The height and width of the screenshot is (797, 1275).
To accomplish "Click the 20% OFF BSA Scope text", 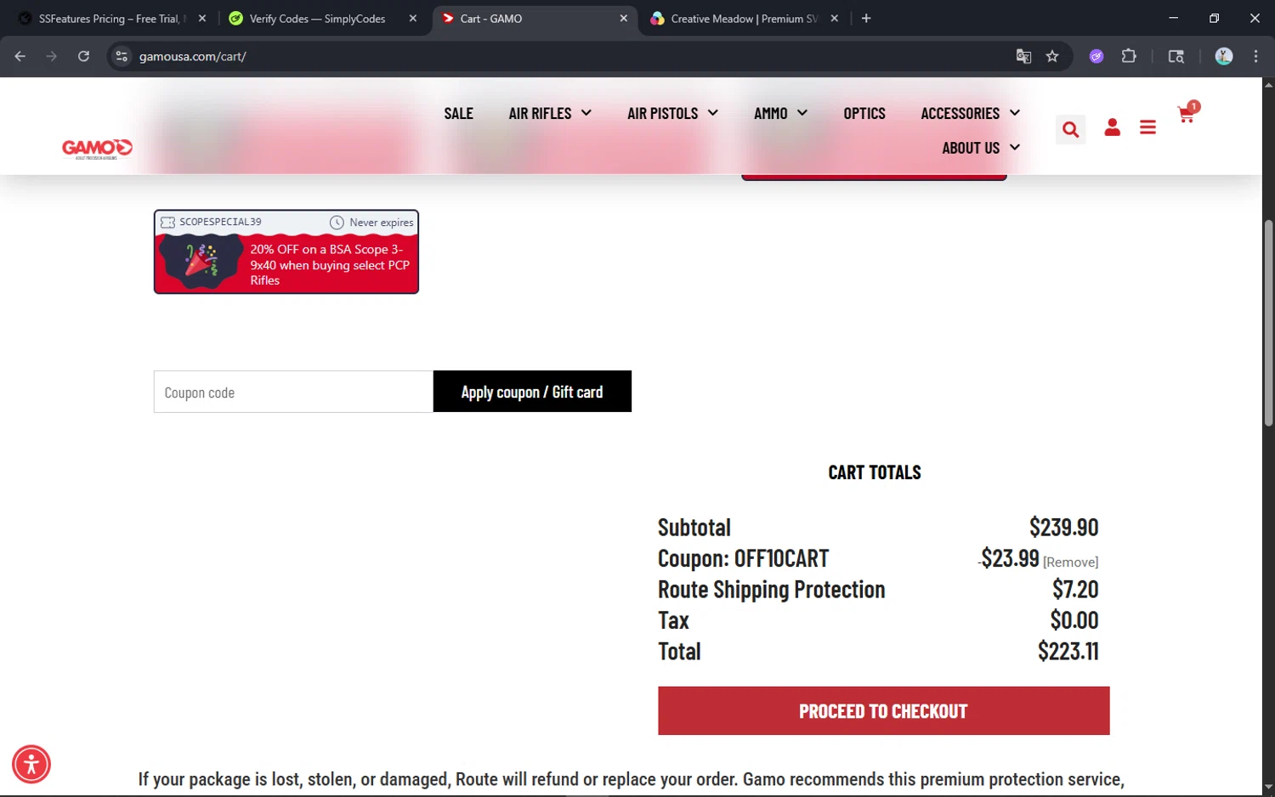I will (330, 264).
